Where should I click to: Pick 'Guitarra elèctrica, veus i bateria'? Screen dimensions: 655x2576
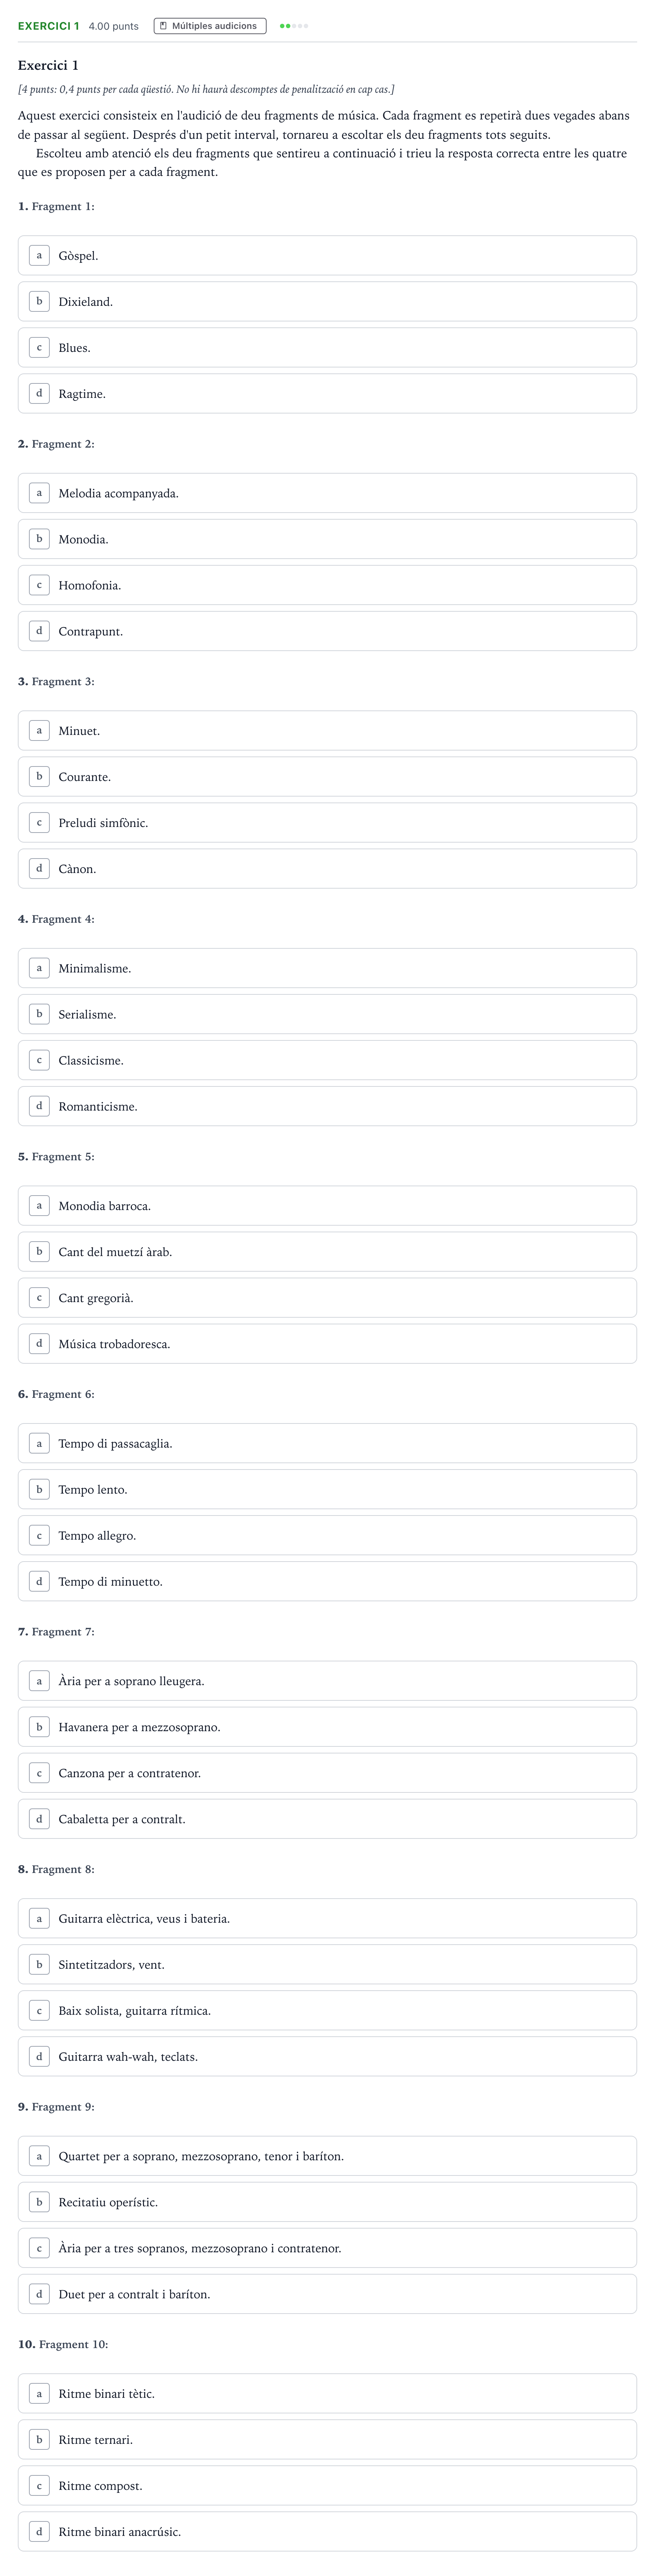tap(327, 1918)
